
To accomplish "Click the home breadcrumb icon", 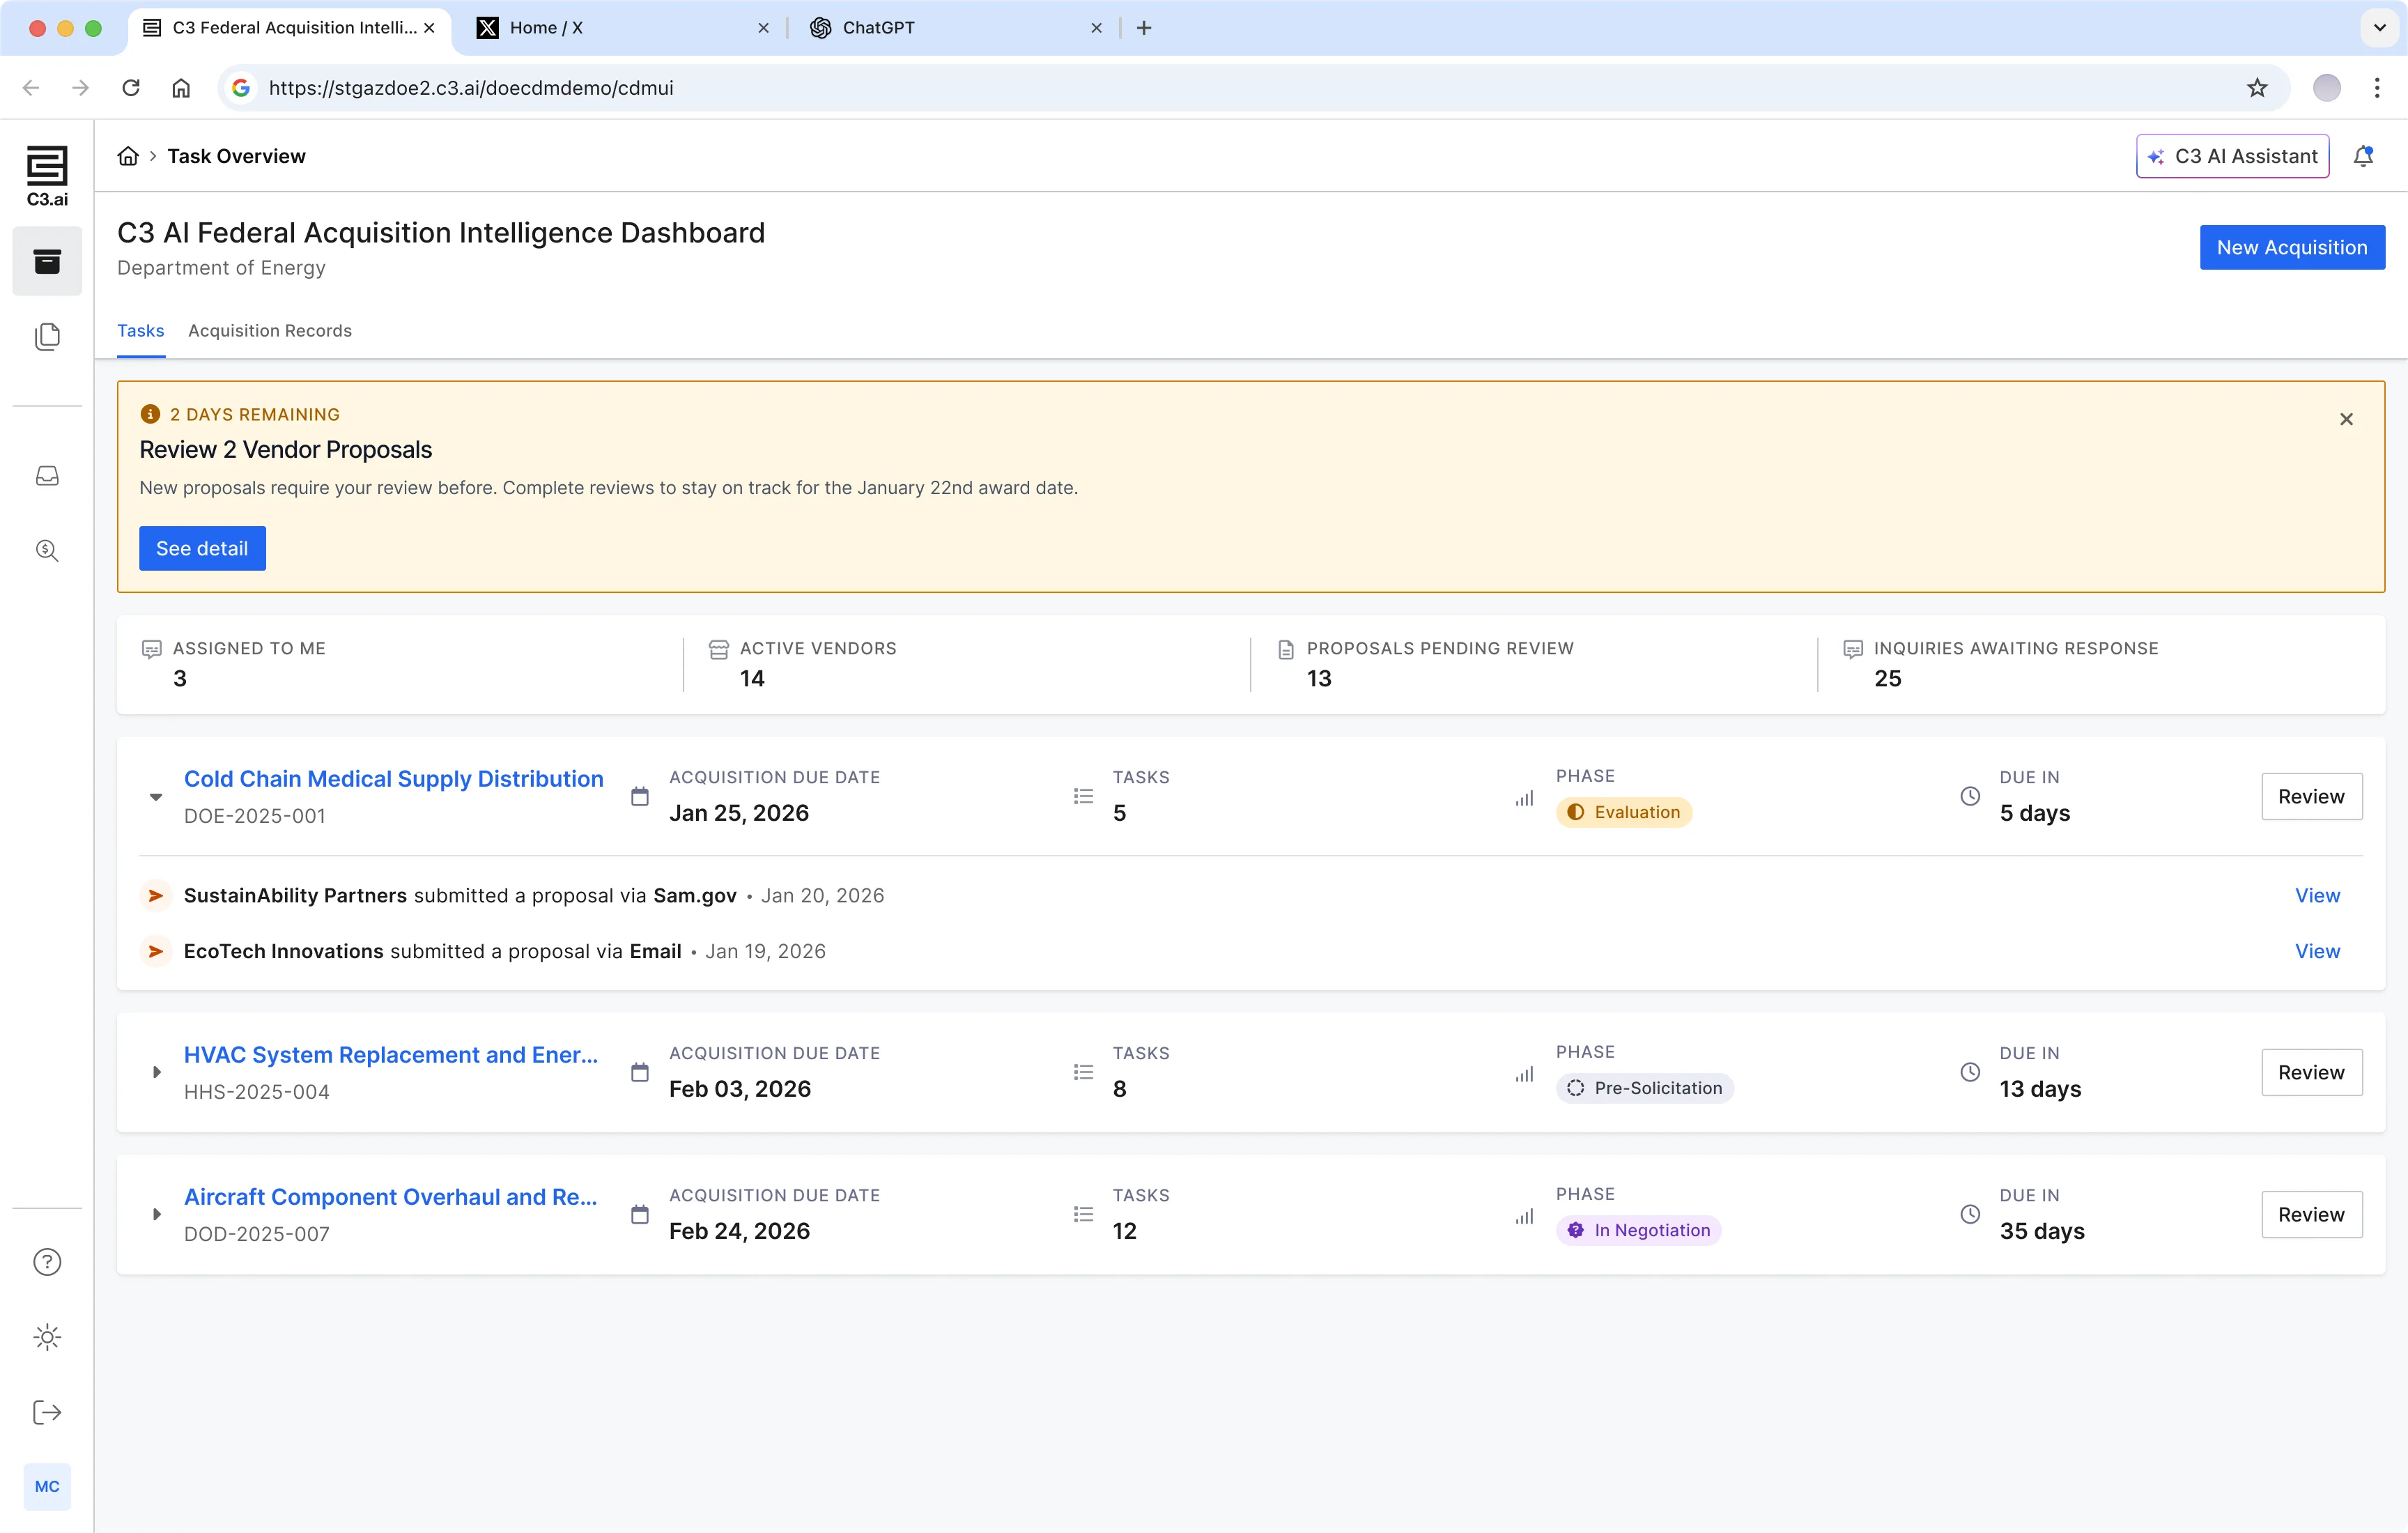I will click(x=128, y=156).
